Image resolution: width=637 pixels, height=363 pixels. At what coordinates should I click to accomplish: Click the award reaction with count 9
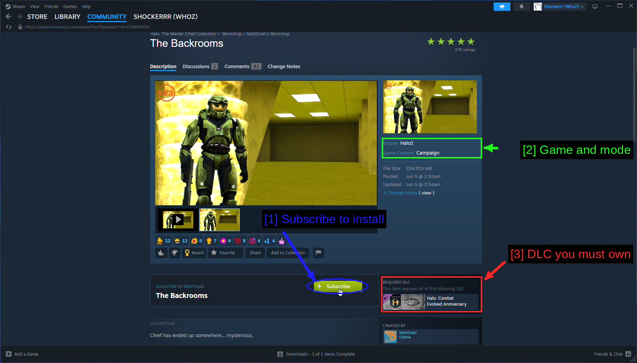click(x=196, y=241)
